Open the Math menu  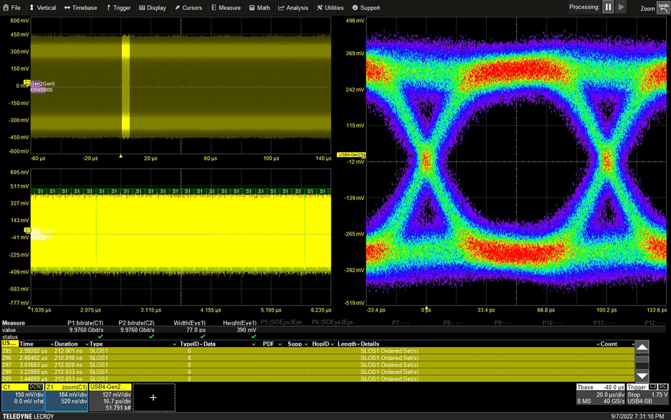tap(260, 8)
